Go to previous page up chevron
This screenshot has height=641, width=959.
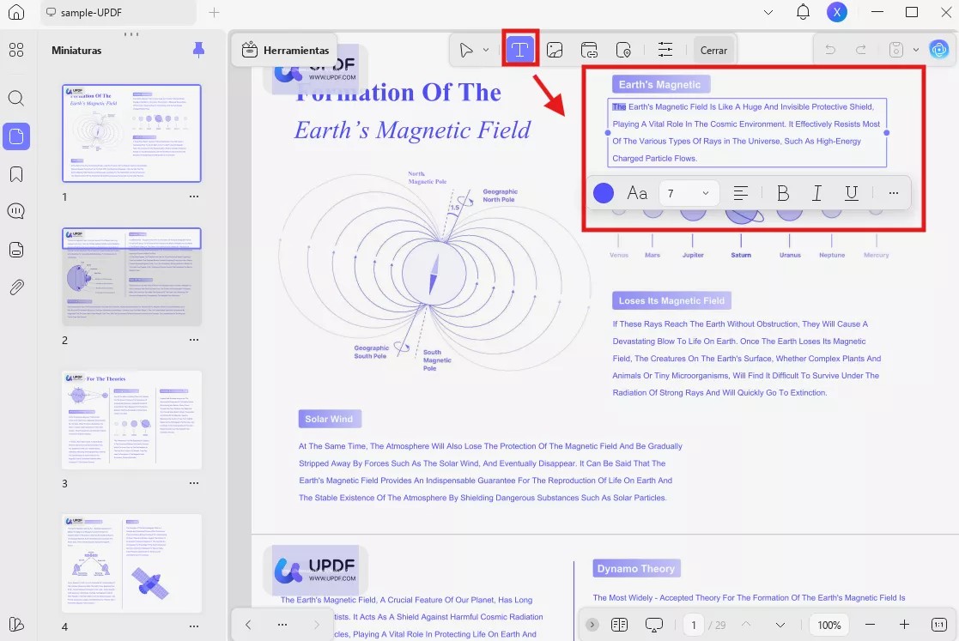coord(746,625)
